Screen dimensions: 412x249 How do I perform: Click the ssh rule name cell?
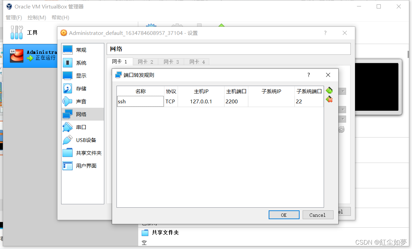(140, 101)
